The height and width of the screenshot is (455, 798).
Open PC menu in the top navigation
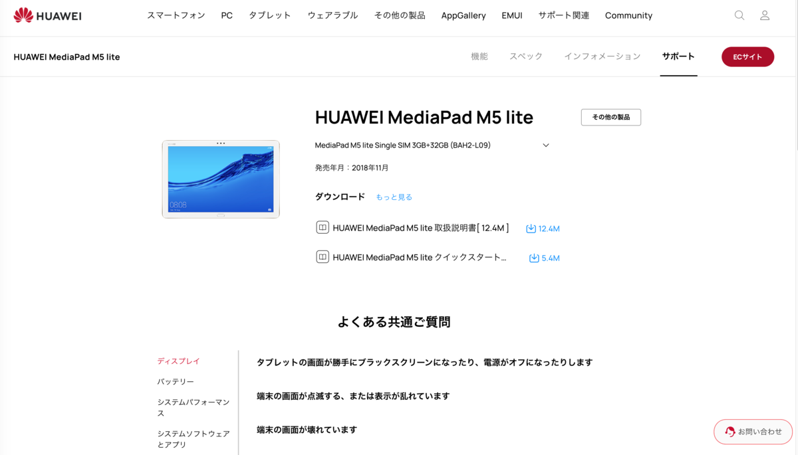(227, 15)
